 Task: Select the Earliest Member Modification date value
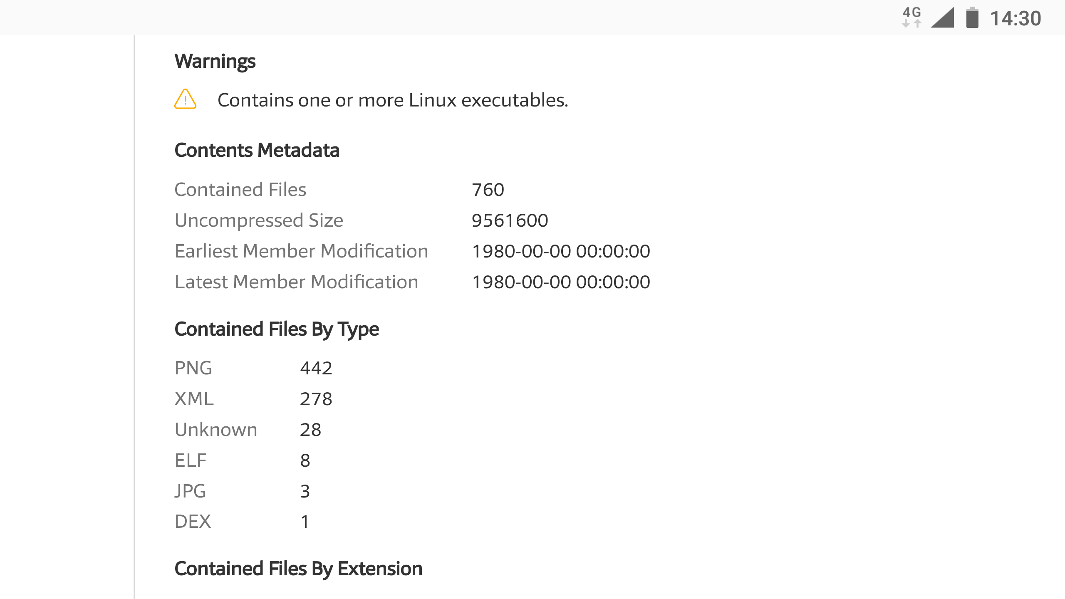click(561, 252)
